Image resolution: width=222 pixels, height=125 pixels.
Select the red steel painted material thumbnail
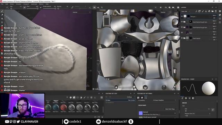[x=64, y=107]
